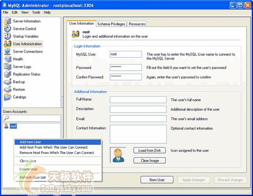Click the Contact Information text area
Viewport: 253px width, 196px height.
(138, 134)
